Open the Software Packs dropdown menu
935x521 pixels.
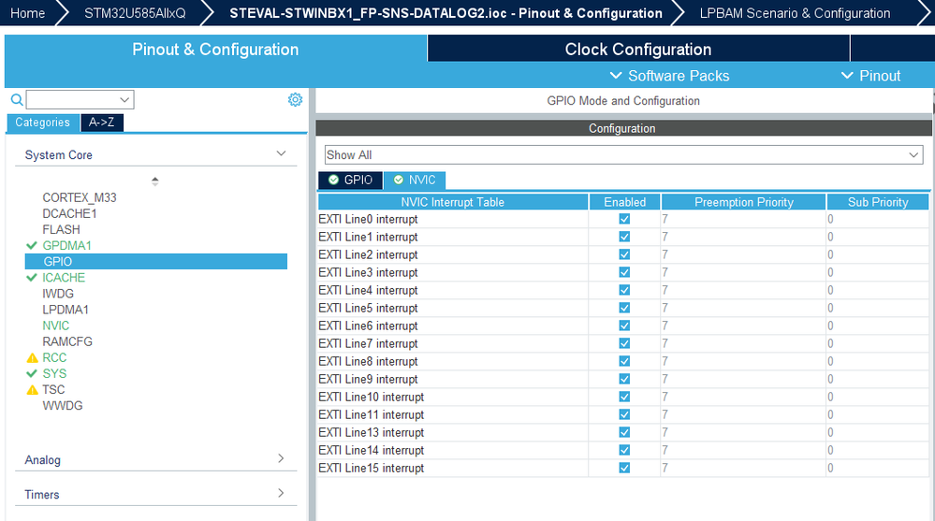669,76
